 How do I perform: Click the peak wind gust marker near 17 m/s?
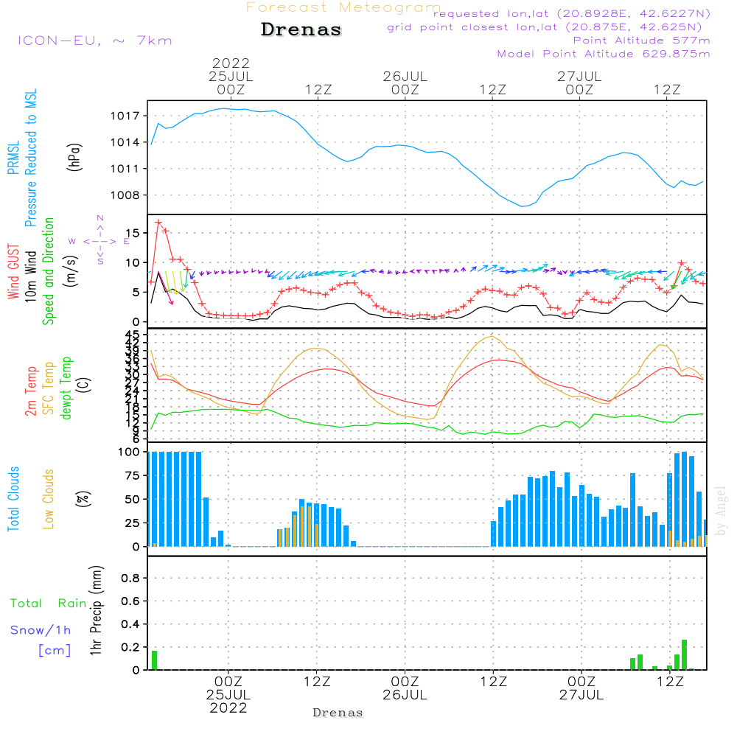pyautogui.click(x=158, y=223)
